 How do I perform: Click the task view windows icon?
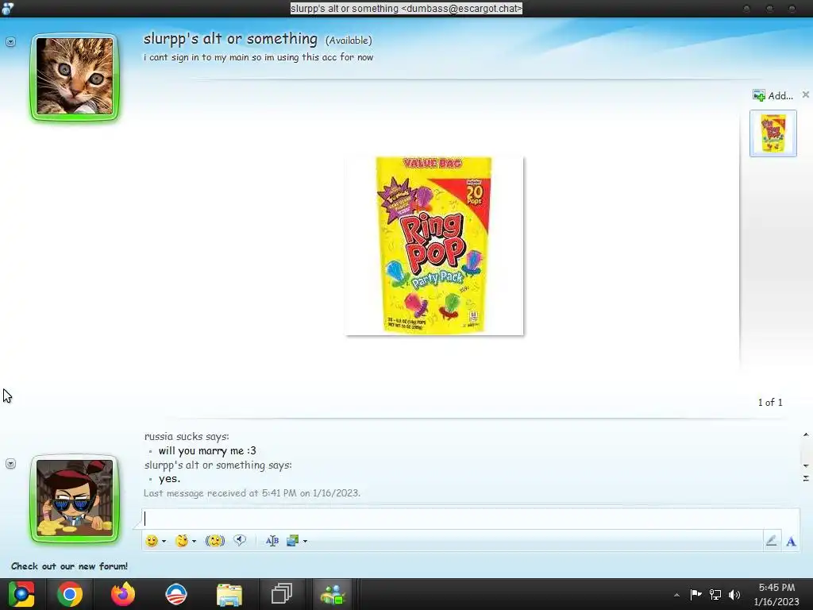coord(282,594)
